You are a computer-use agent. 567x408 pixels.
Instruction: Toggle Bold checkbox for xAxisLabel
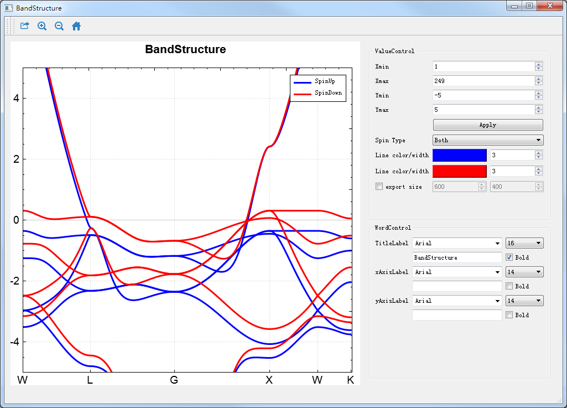pyautogui.click(x=509, y=286)
